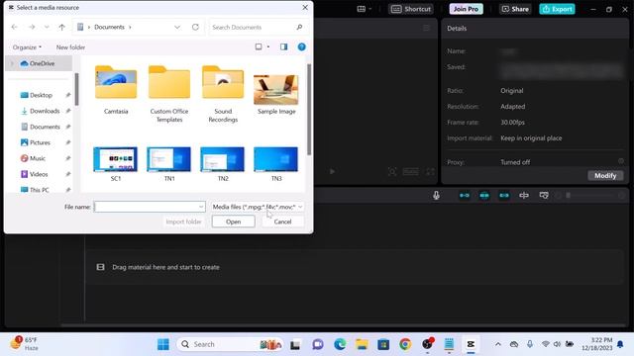Toggle preview axis icon on timeline
634x356 pixels.
click(x=524, y=196)
